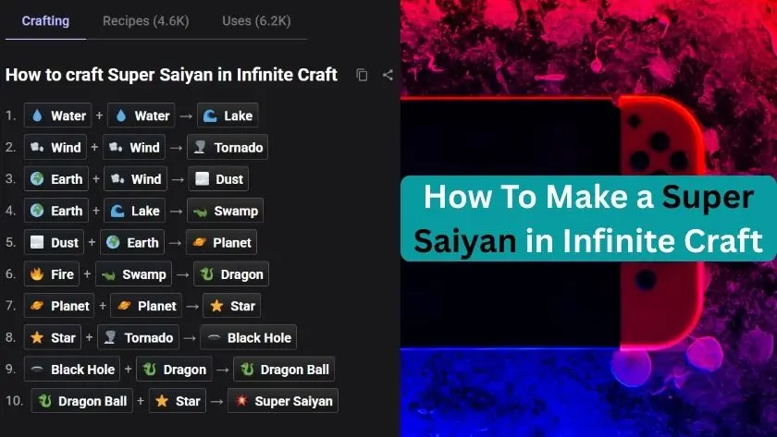Click the Dragon Ball ingredient in step 10
777x437 pixels.
point(81,400)
